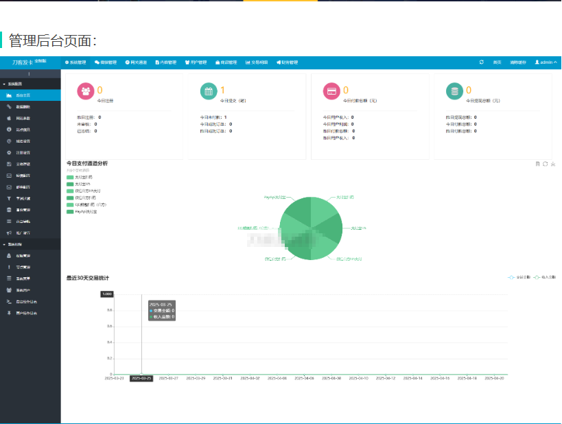The width and height of the screenshot is (562, 424).
Task: Click the pink user icon on the 今日注册 card
Action: (86, 91)
